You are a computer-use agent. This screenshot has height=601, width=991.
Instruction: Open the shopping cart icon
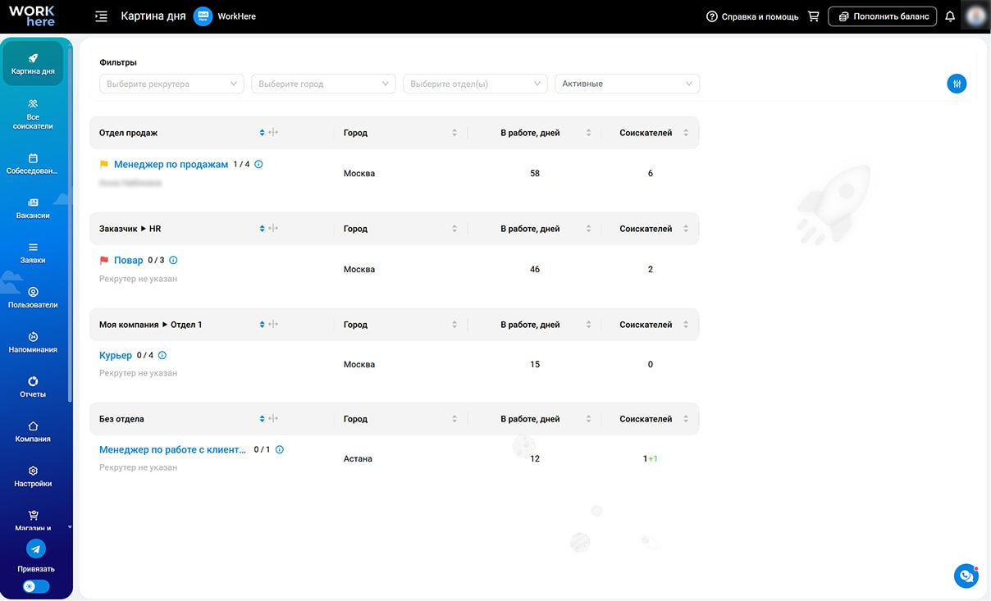click(813, 16)
